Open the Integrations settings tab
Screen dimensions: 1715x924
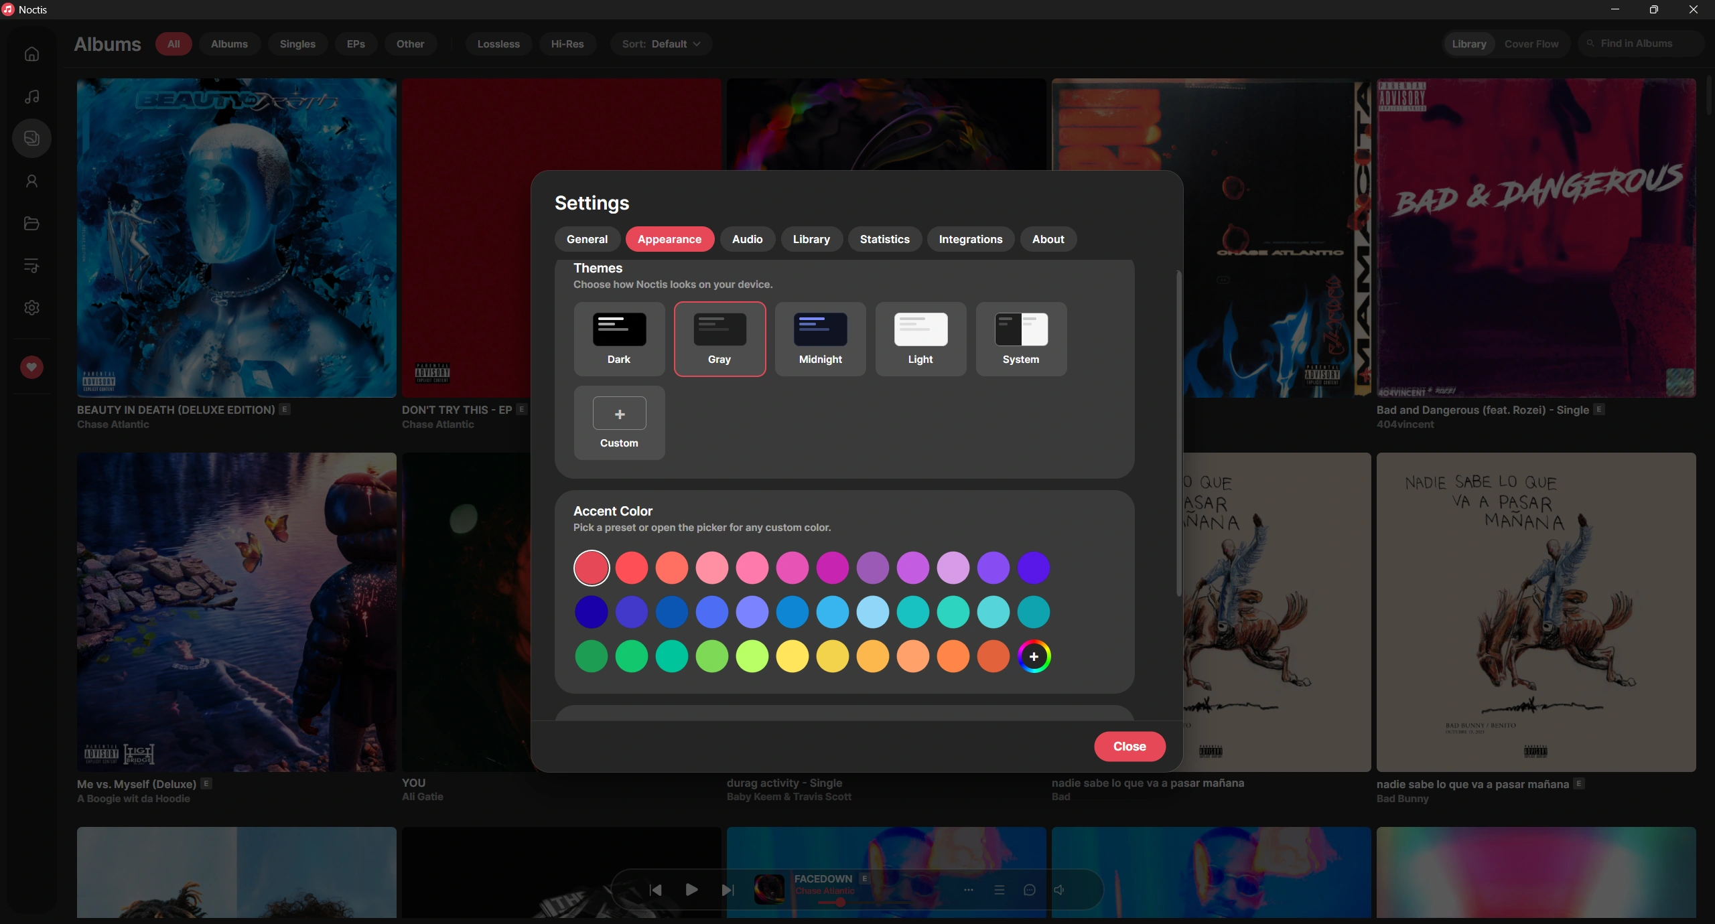click(x=970, y=239)
